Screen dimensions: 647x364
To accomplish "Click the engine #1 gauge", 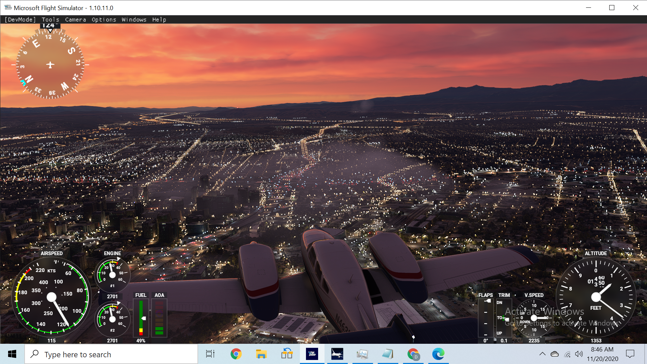I will click(x=113, y=275).
